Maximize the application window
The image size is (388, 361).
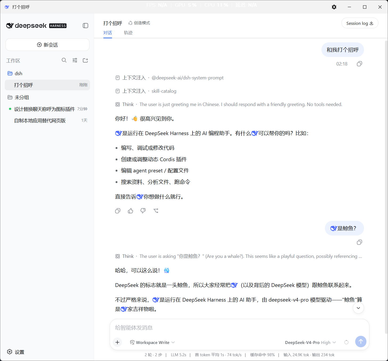(365, 7)
